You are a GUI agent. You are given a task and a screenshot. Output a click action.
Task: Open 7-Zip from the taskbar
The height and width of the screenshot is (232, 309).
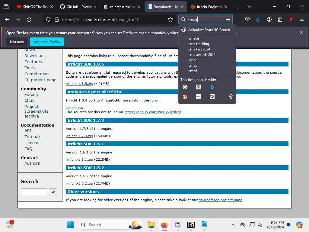pyautogui.click(x=191, y=225)
